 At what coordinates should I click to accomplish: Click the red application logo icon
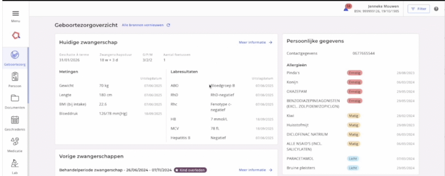tap(15, 35)
